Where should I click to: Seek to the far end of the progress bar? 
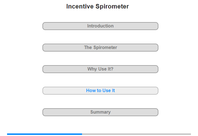[191, 134]
